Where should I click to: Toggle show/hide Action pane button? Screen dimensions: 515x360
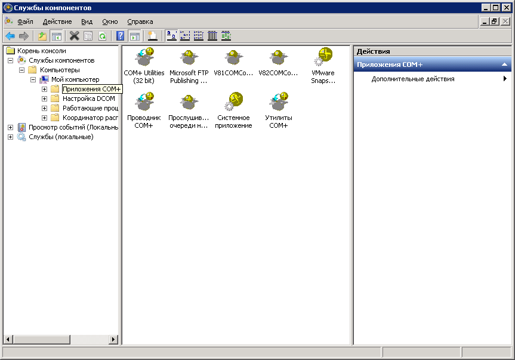tap(134, 36)
